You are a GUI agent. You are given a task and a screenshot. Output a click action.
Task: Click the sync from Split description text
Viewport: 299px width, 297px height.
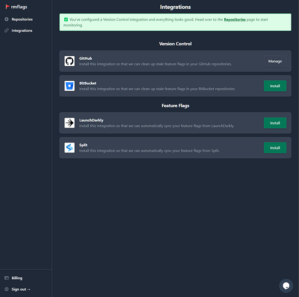(149, 150)
